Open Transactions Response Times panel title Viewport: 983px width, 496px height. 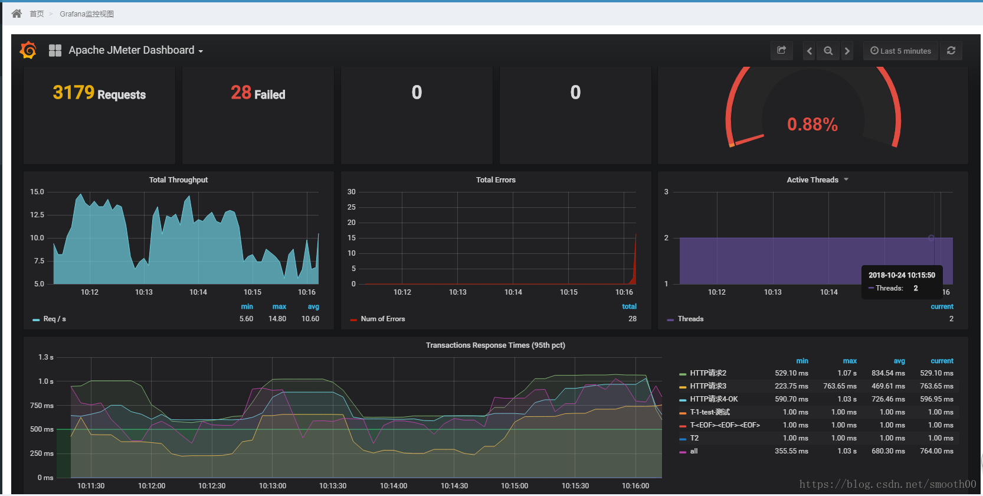pos(496,345)
